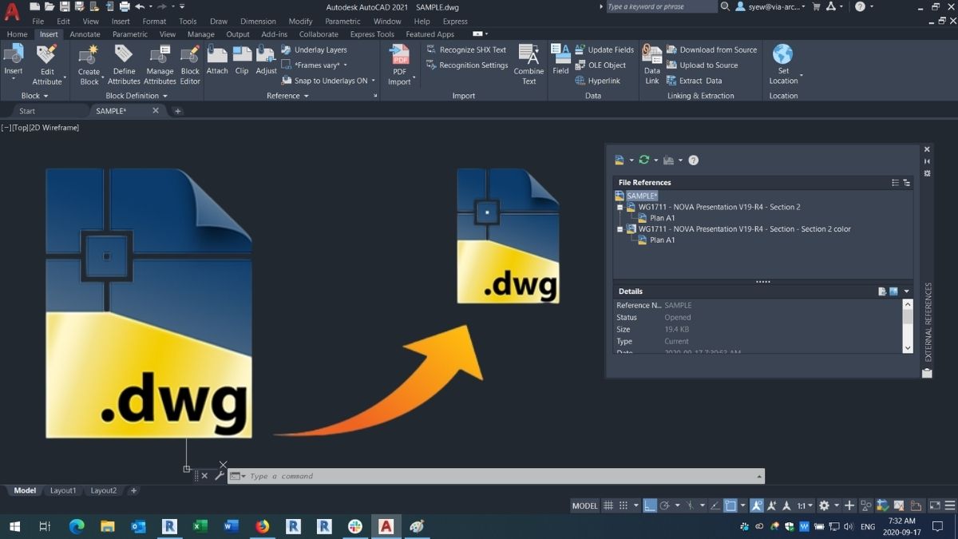Open Excel from the Windows taskbar
The image size is (958, 539).
pos(200,526)
